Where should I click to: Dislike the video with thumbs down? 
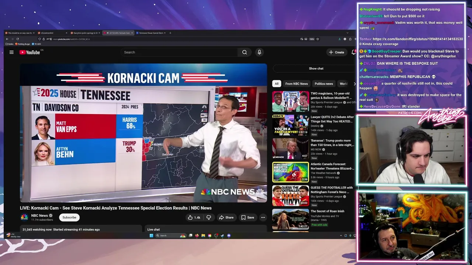click(209, 218)
